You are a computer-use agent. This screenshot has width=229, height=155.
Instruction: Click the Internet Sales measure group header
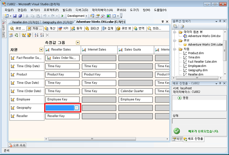(99, 50)
